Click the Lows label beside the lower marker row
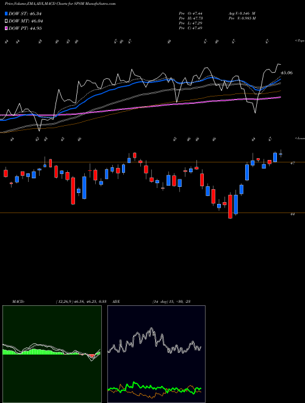305x403 pixels. coord(300,138)
